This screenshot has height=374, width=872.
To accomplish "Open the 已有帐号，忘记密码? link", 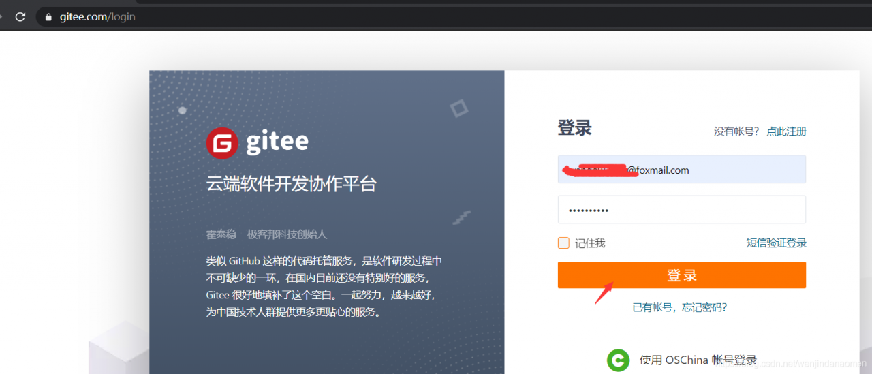I will coord(680,307).
